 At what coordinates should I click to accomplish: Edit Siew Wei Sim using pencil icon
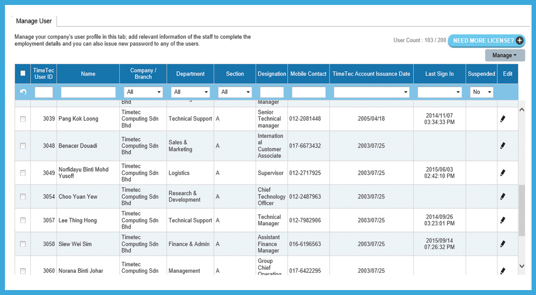coord(503,244)
